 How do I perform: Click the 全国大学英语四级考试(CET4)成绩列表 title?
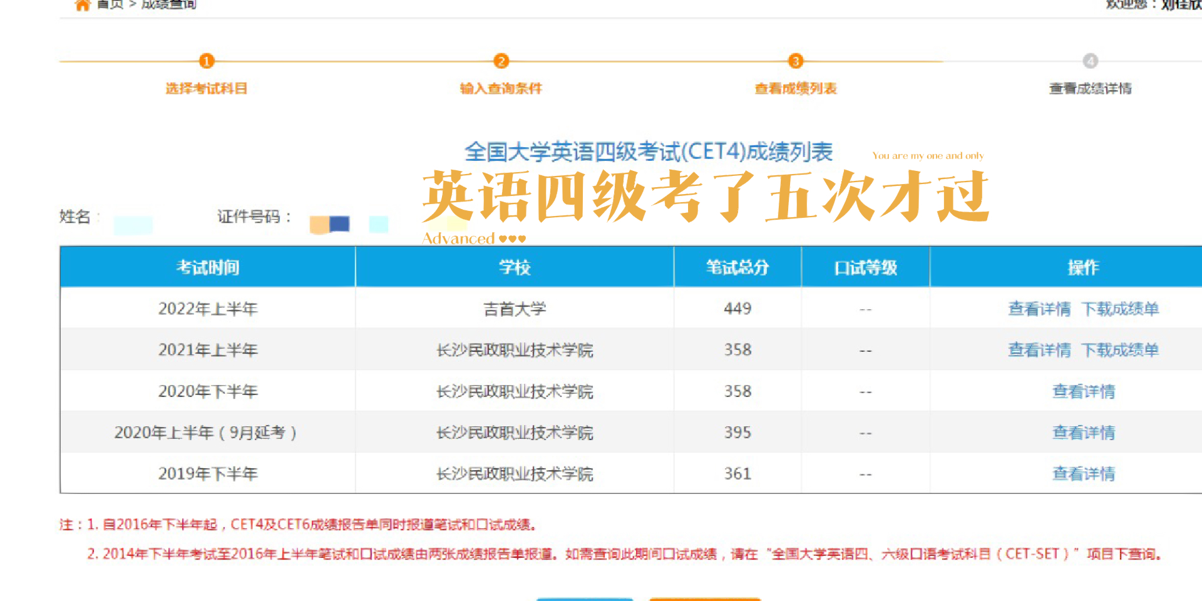coord(649,152)
